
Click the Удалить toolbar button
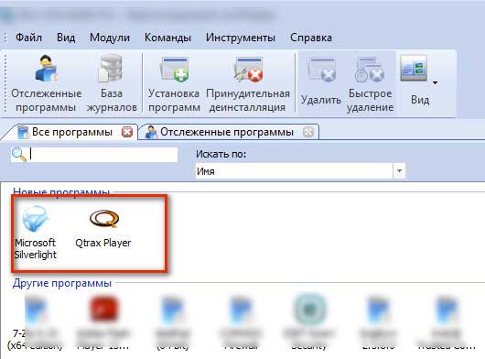pyautogui.click(x=321, y=82)
